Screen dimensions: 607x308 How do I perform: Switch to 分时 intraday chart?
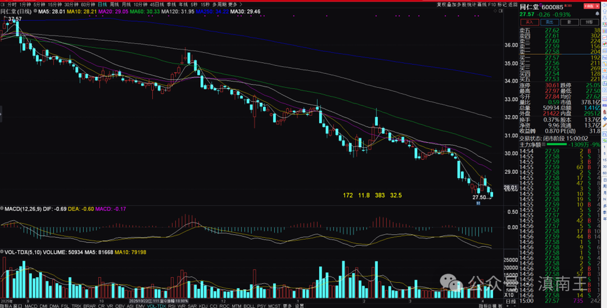point(11,4)
